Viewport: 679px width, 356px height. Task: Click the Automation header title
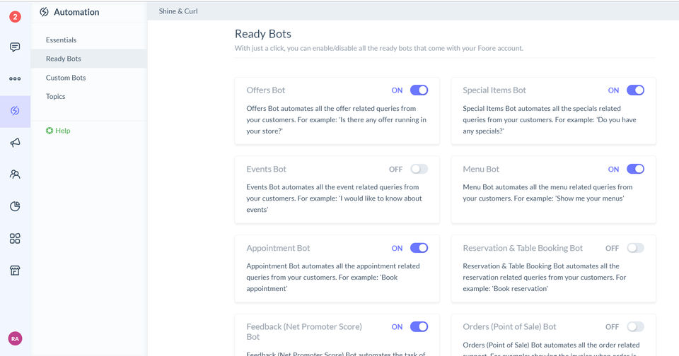(x=76, y=12)
